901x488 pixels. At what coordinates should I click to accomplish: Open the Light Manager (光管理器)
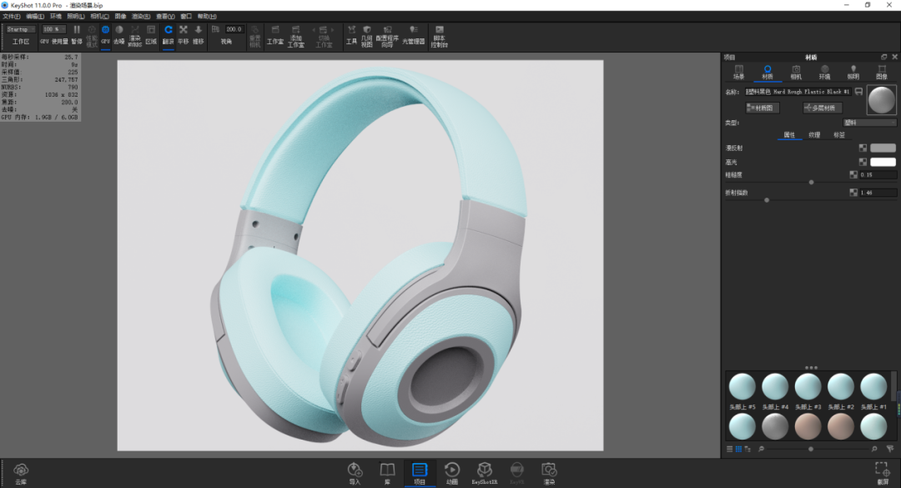[413, 35]
